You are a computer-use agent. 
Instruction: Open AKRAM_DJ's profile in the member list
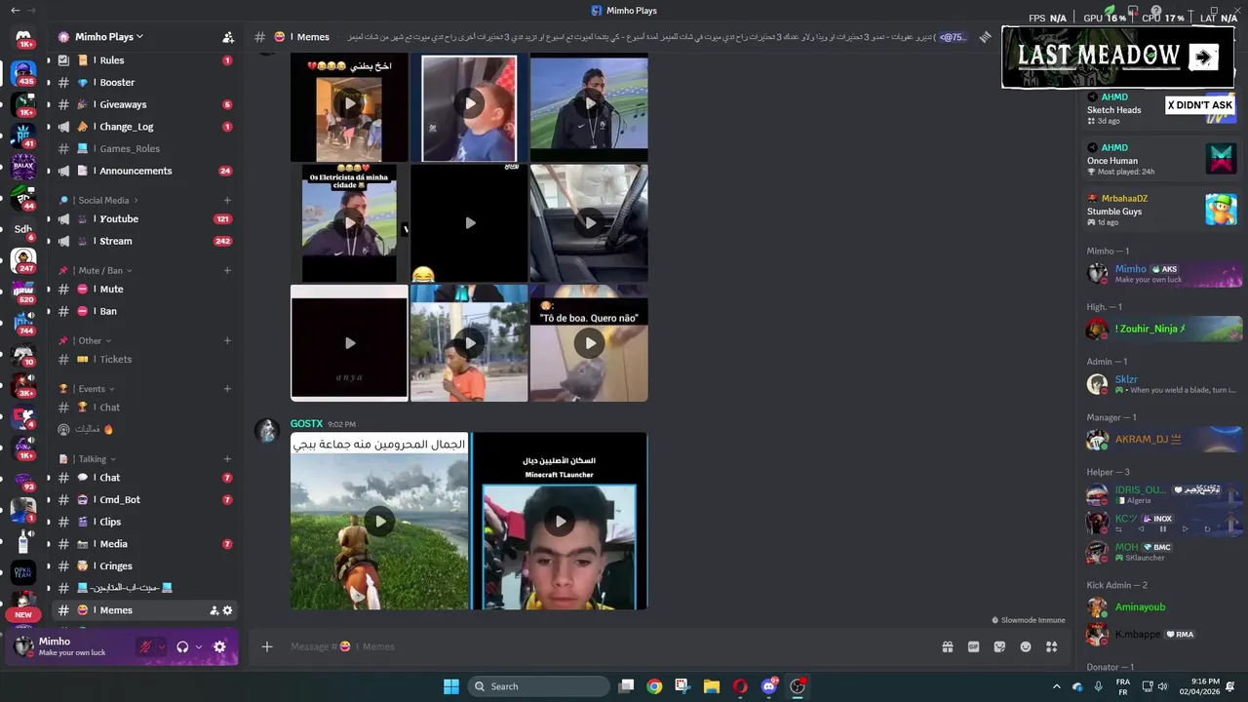(1162, 440)
